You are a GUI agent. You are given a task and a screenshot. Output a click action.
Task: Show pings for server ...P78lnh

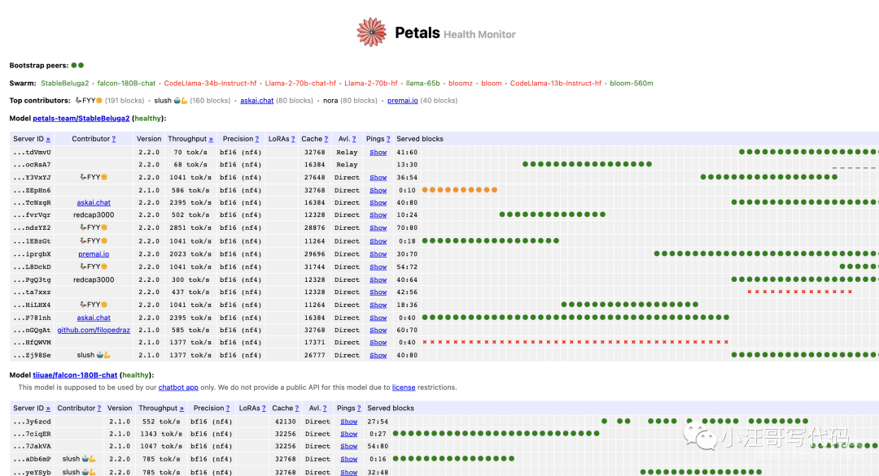pos(378,318)
